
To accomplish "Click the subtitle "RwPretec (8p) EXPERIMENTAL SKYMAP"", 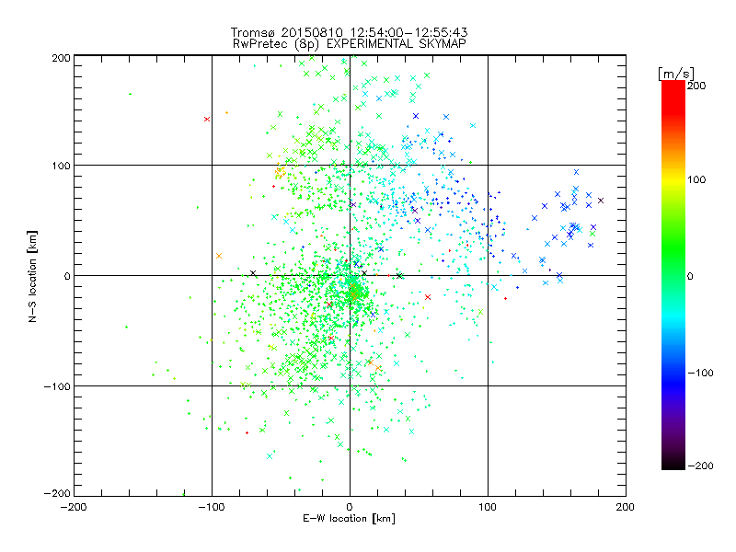I will coord(350,44).
